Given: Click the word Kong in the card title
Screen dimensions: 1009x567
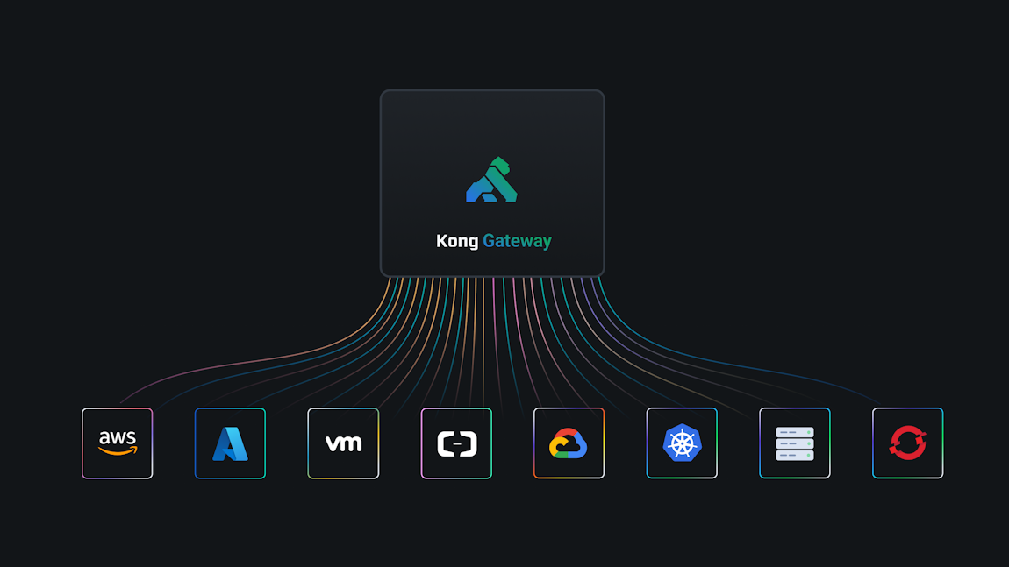Looking at the screenshot, I should tap(459, 240).
